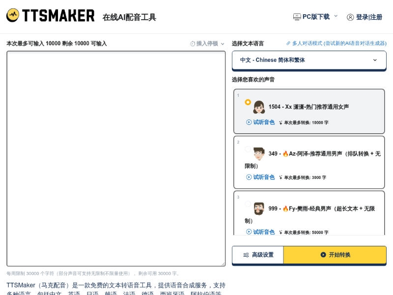The image size is (393, 295).
Task: Open the 中文 - Chinese language dropdown
Action: tap(309, 60)
